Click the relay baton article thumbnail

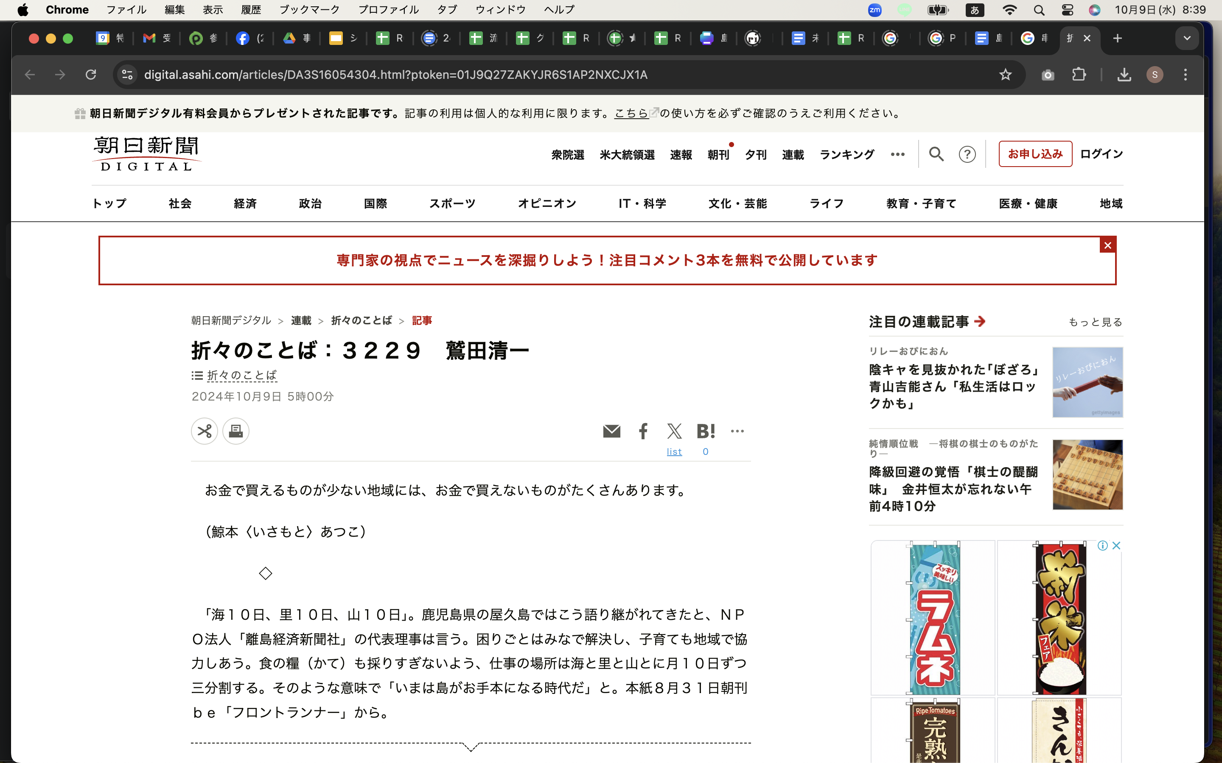point(1087,382)
